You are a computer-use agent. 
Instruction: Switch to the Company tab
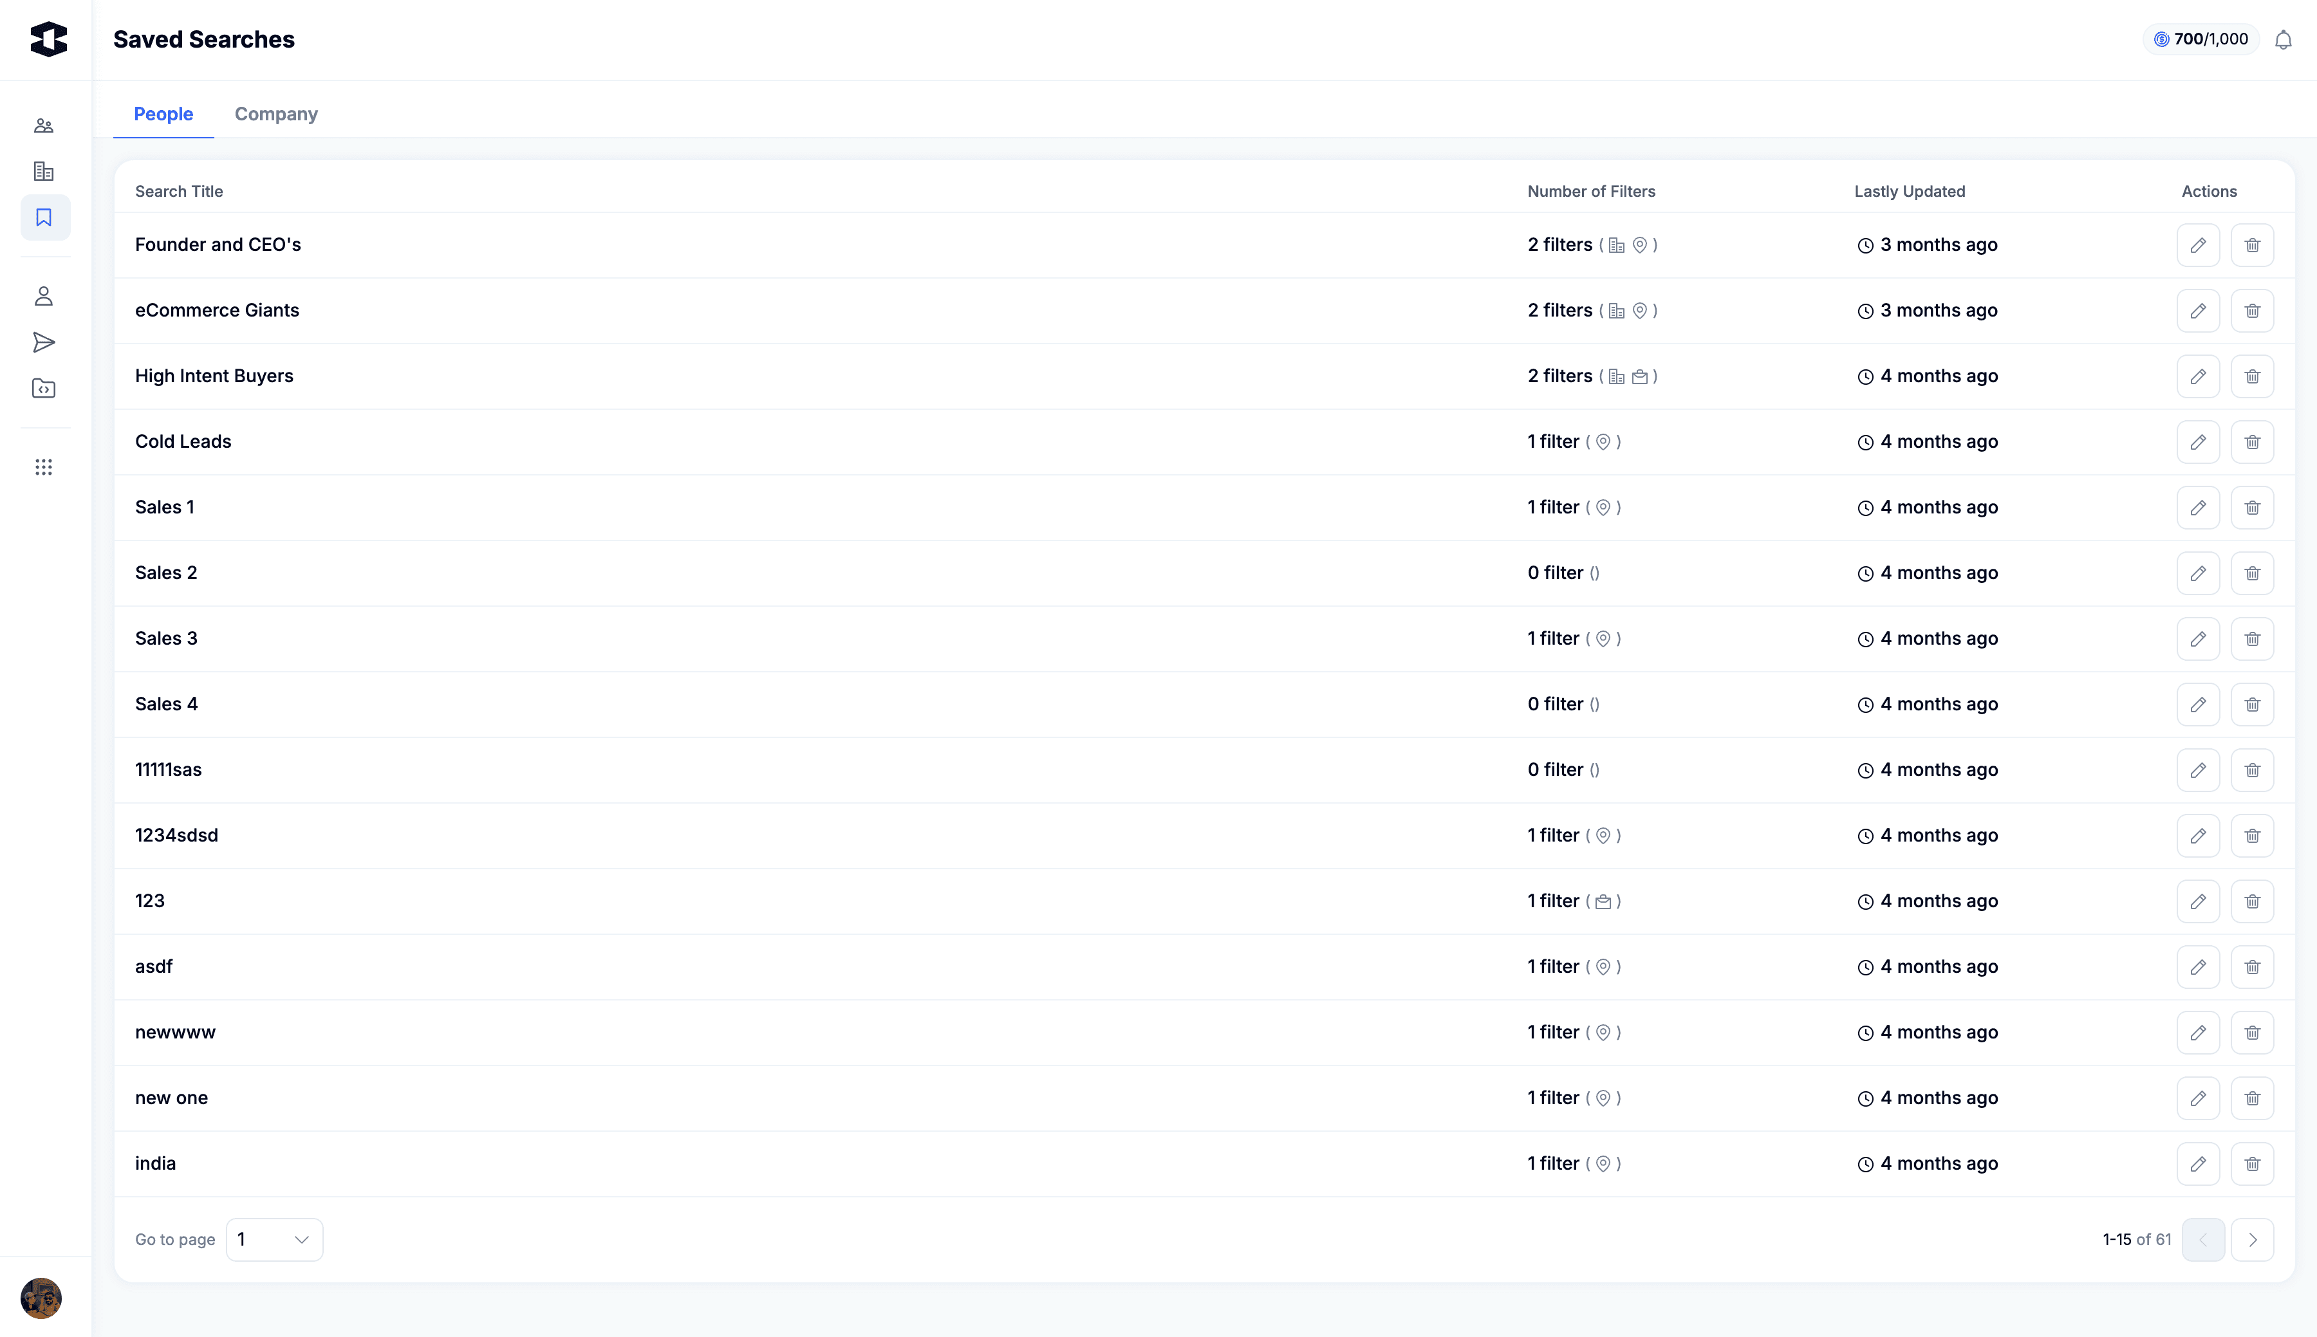(x=275, y=114)
